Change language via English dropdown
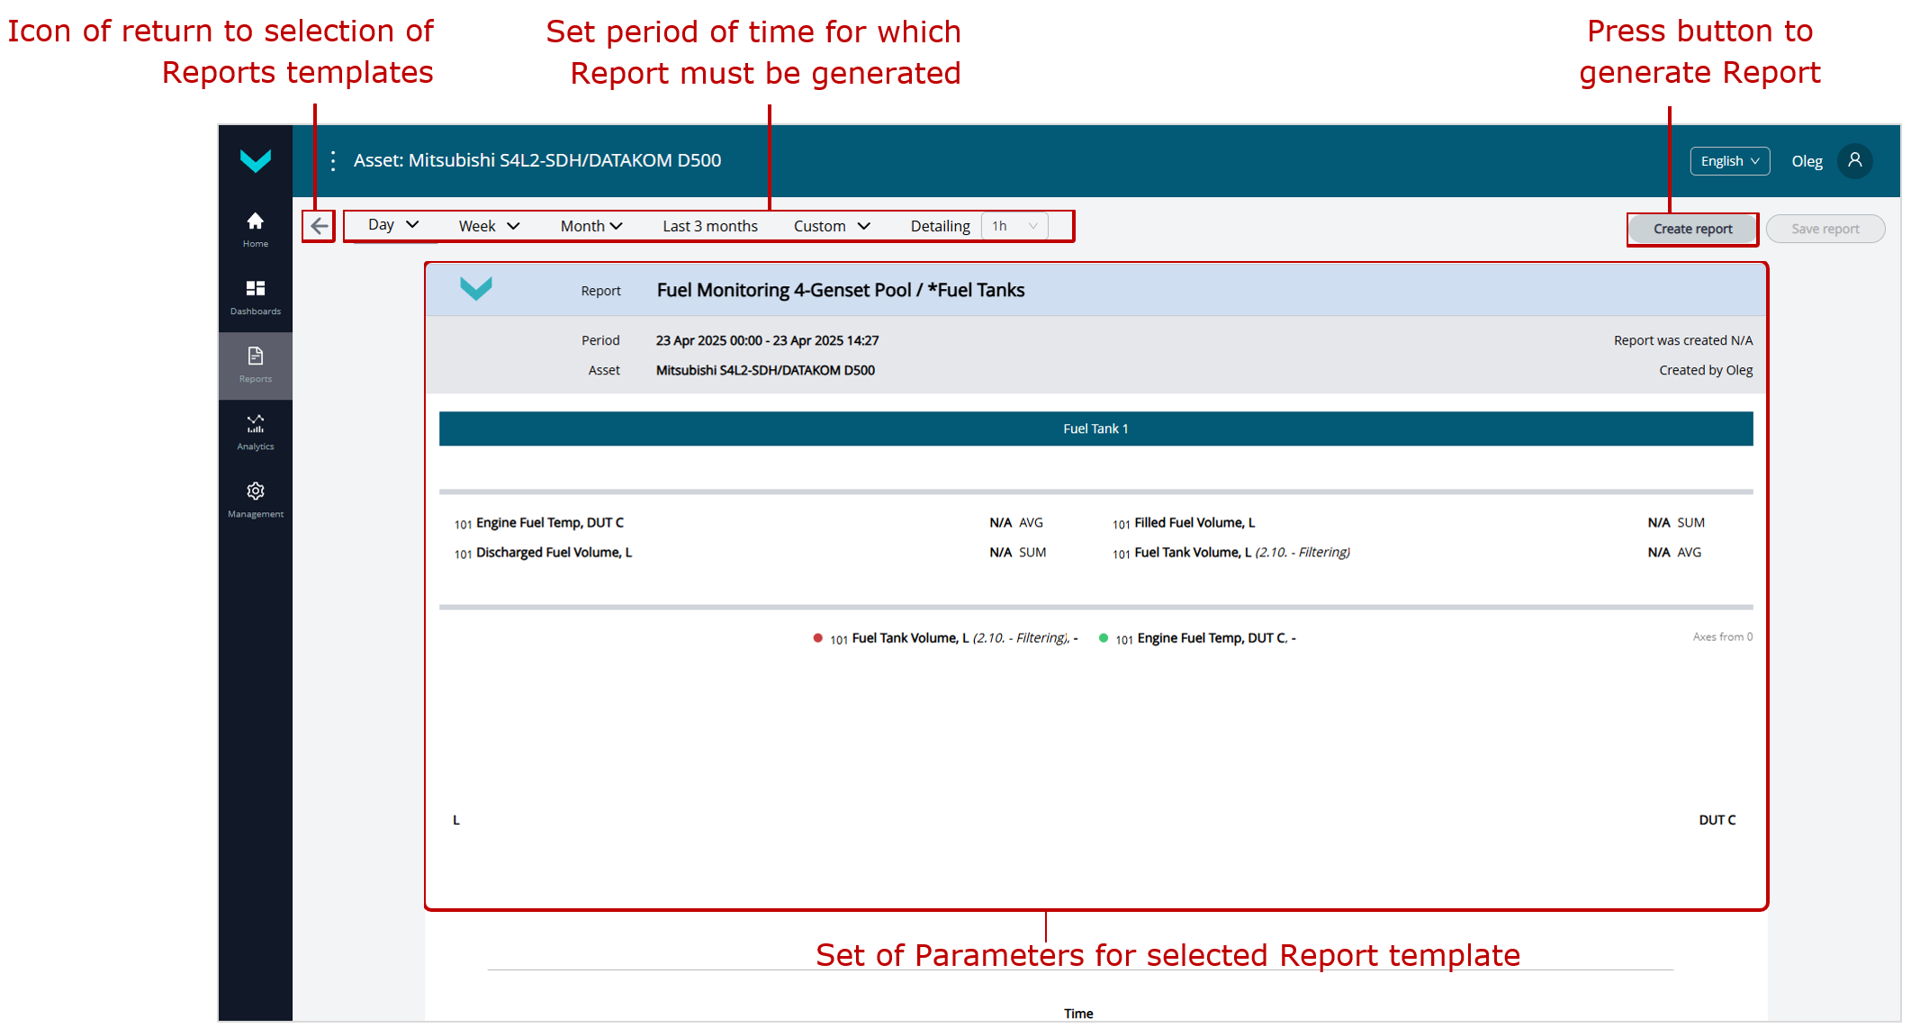The width and height of the screenshot is (1911, 1028). [x=1729, y=161]
